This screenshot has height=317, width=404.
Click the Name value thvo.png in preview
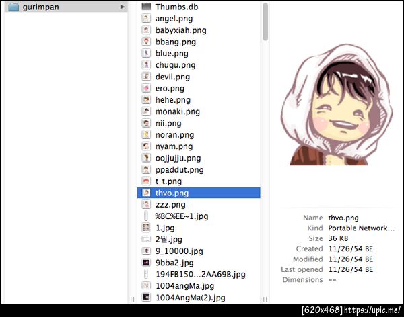pos(343,218)
